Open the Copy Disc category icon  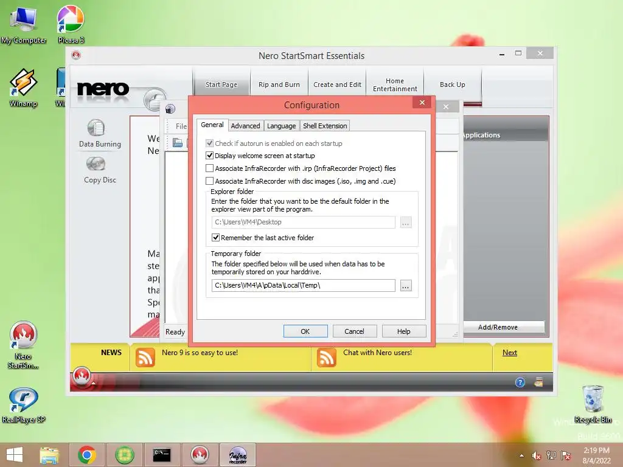pos(96,163)
